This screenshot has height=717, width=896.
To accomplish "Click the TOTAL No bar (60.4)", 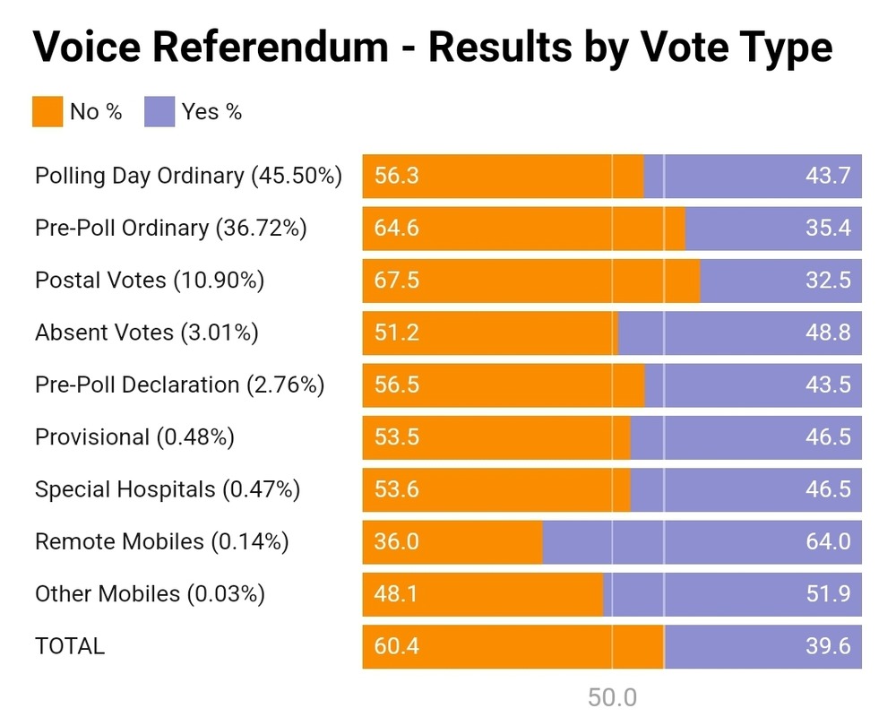I will click(x=513, y=645).
